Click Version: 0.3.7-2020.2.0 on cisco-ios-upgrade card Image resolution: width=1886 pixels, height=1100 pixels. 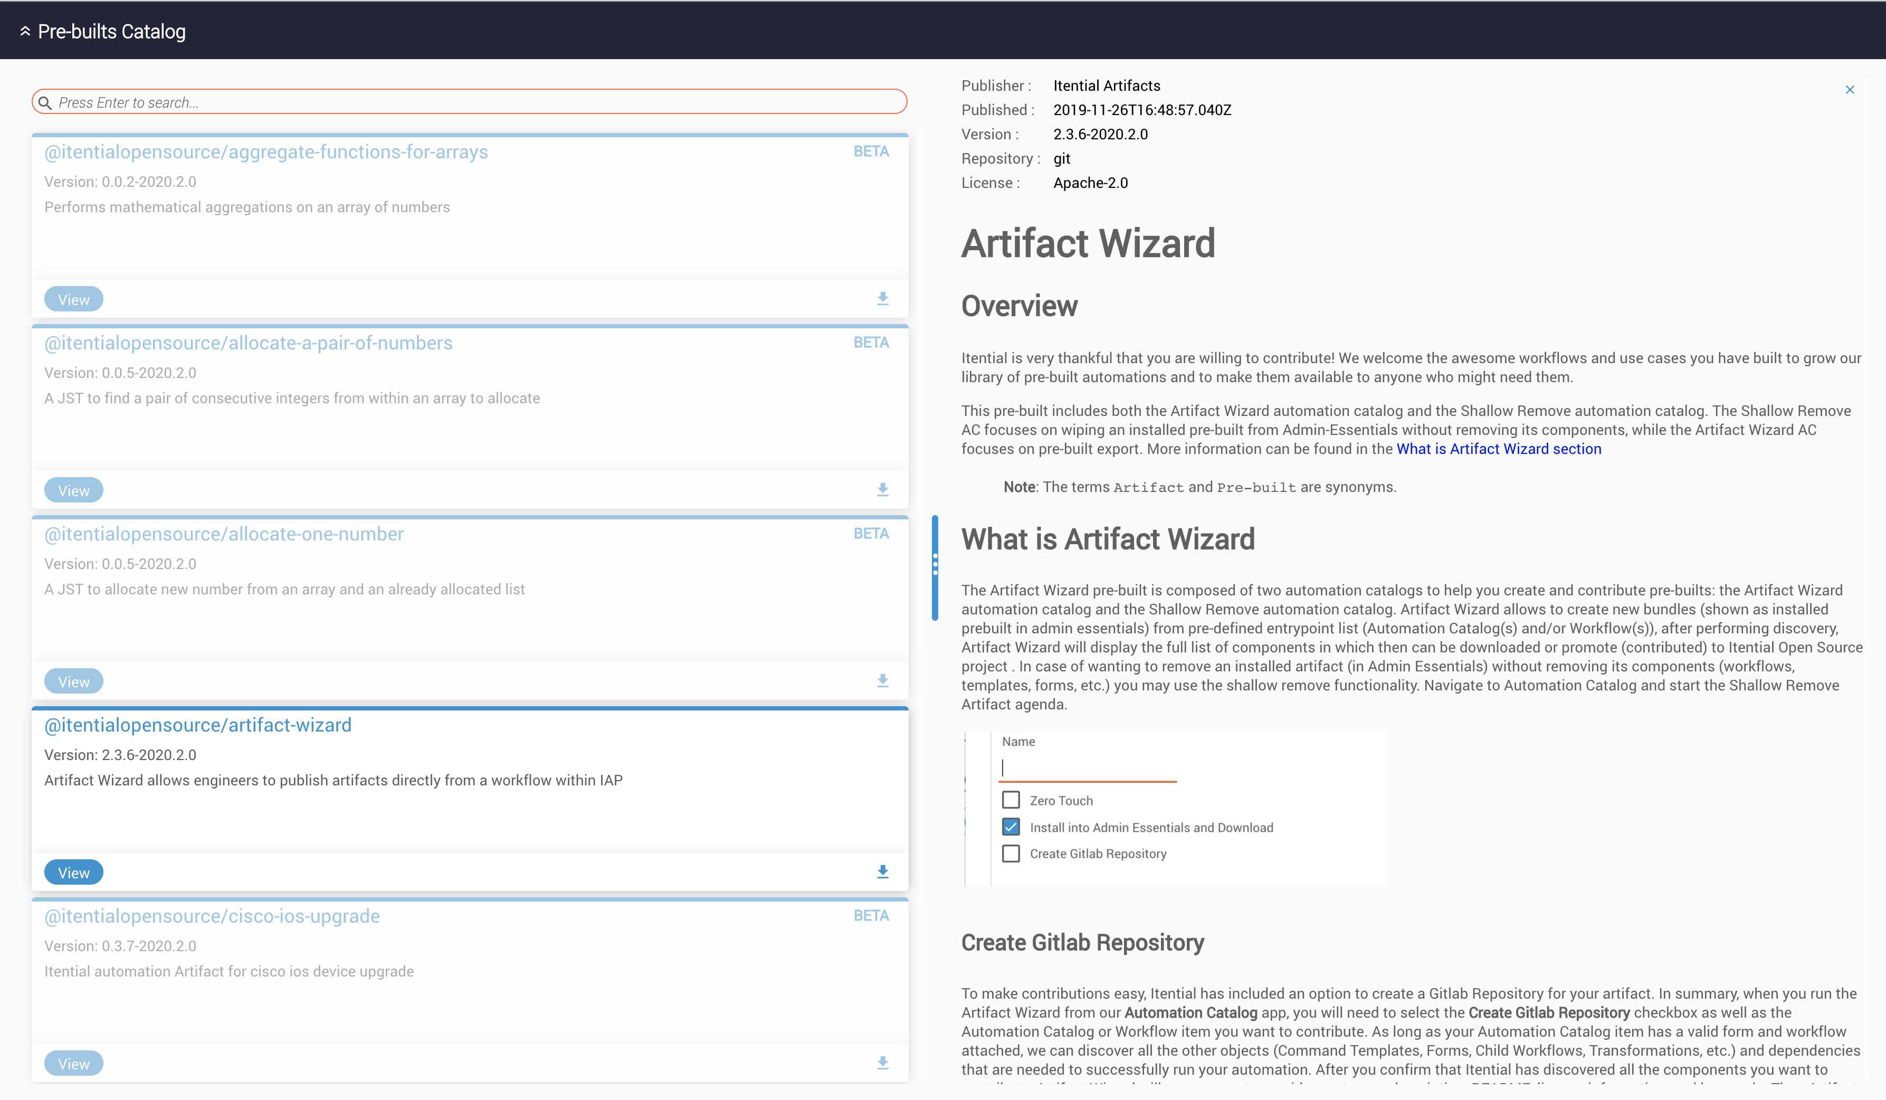120,946
